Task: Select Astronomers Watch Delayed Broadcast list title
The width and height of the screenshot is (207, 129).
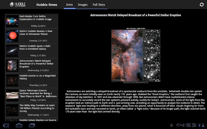Action: (x=36, y=64)
